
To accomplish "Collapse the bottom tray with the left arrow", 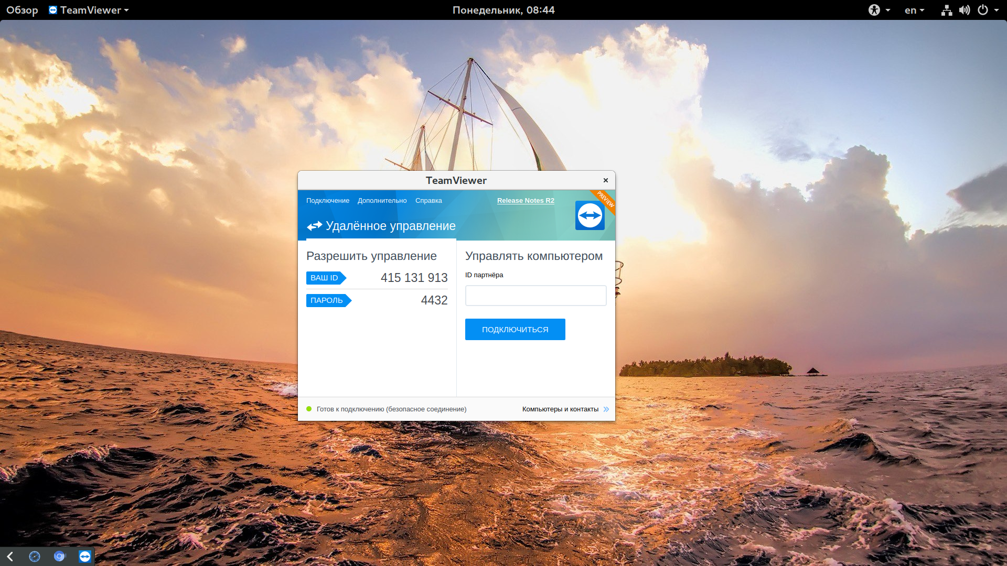I will pos(10,556).
